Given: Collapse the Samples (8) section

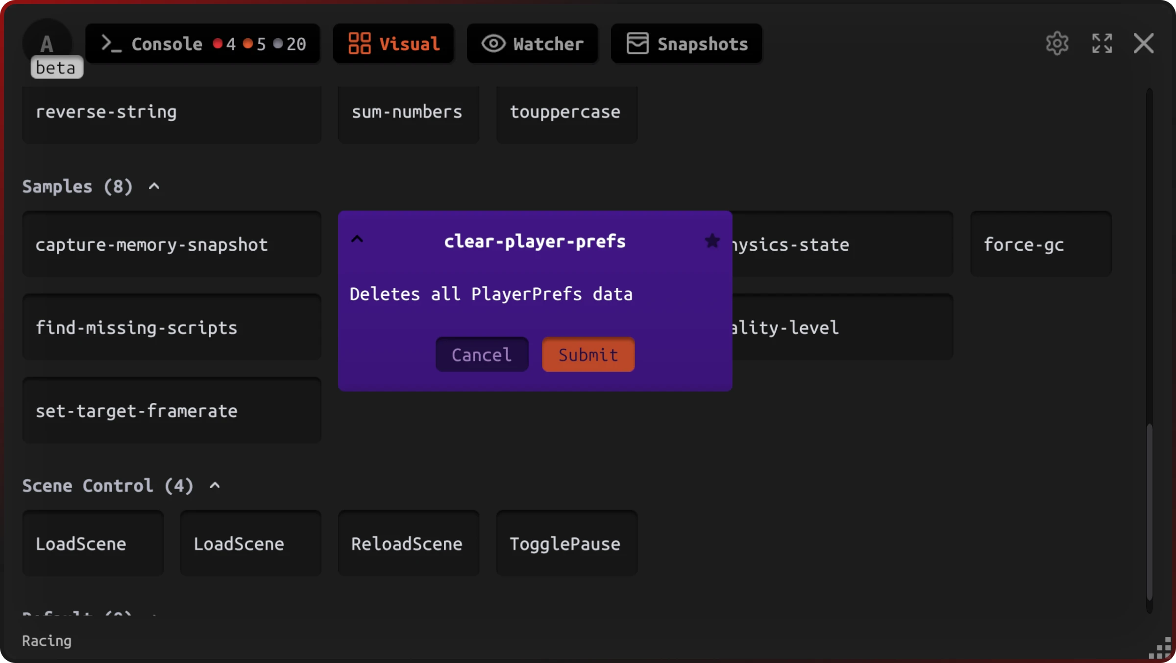Looking at the screenshot, I should click(154, 187).
